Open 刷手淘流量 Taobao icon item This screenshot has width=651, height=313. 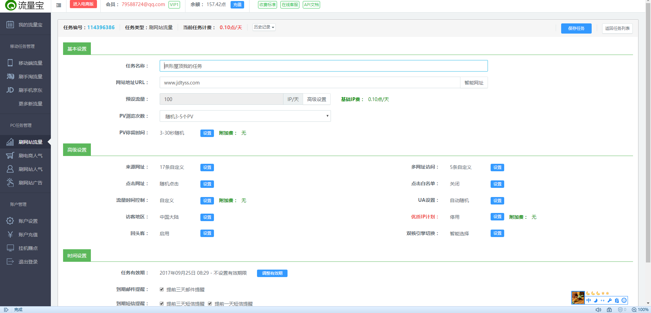(x=10, y=76)
